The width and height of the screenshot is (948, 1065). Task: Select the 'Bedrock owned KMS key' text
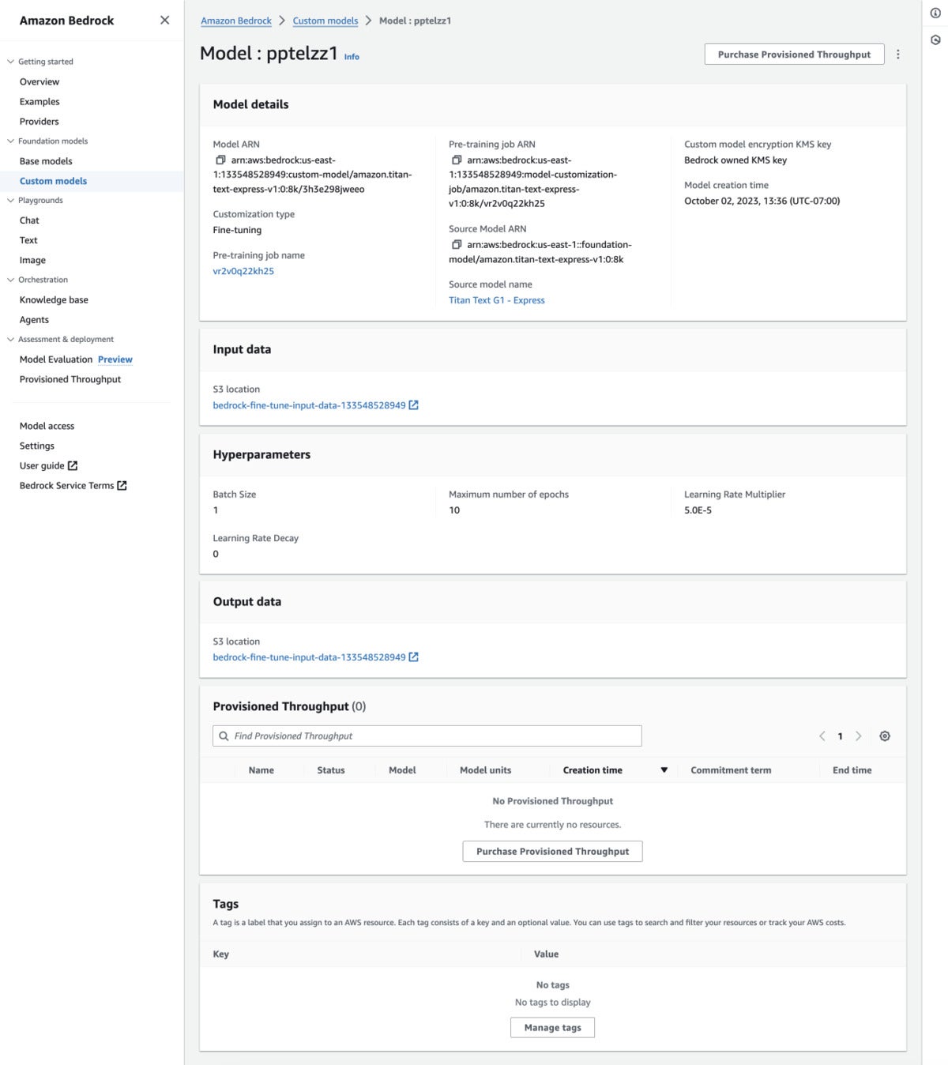(735, 160)
